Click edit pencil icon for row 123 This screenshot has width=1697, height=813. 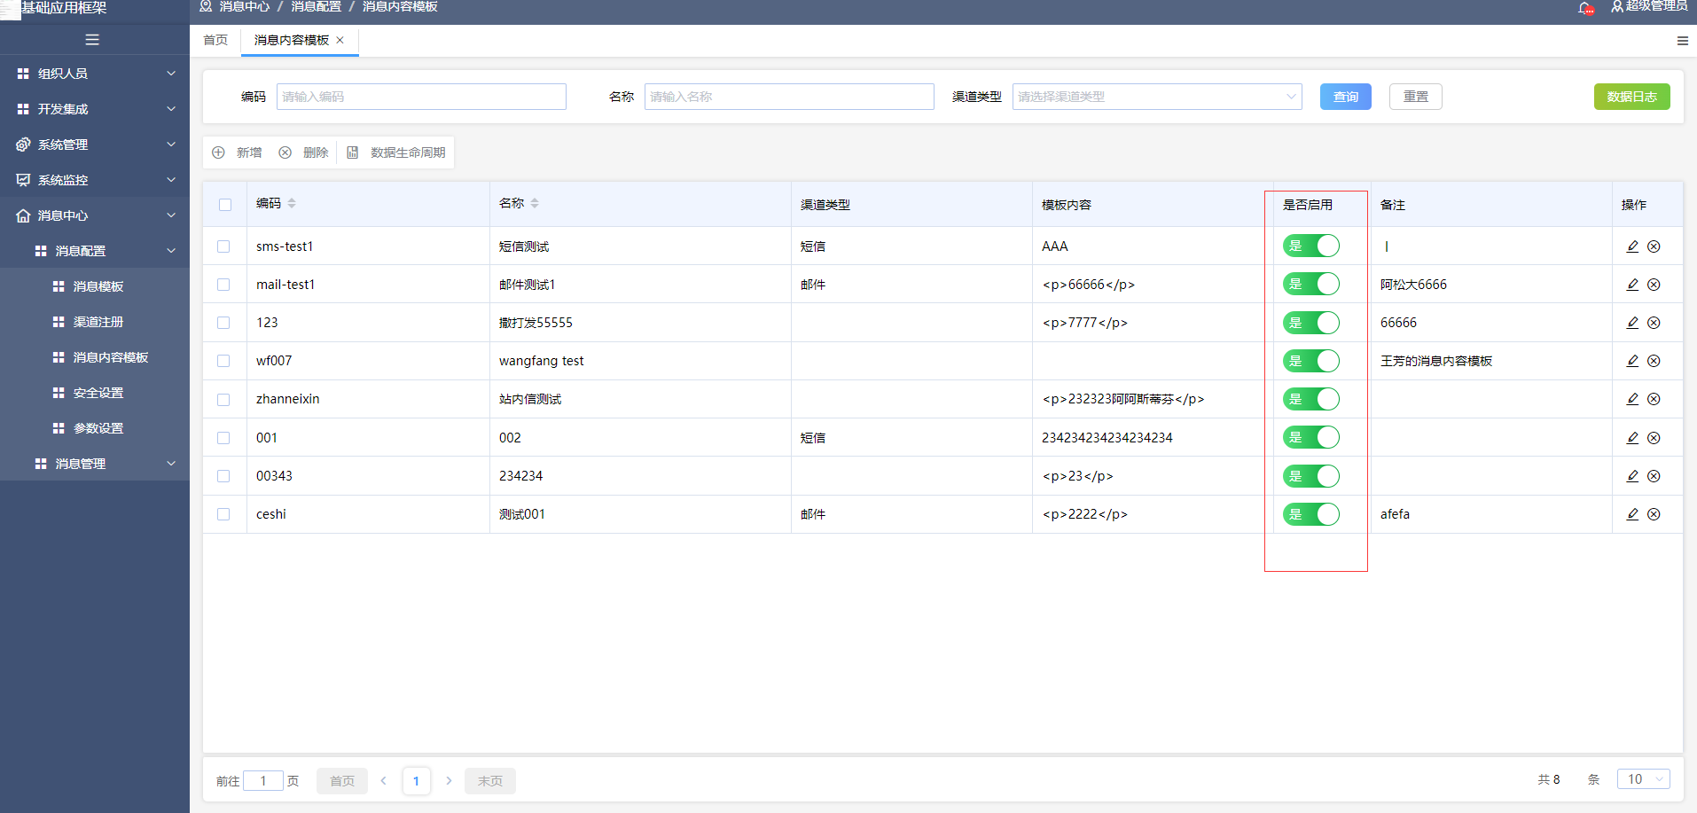tap(1632, 323)
